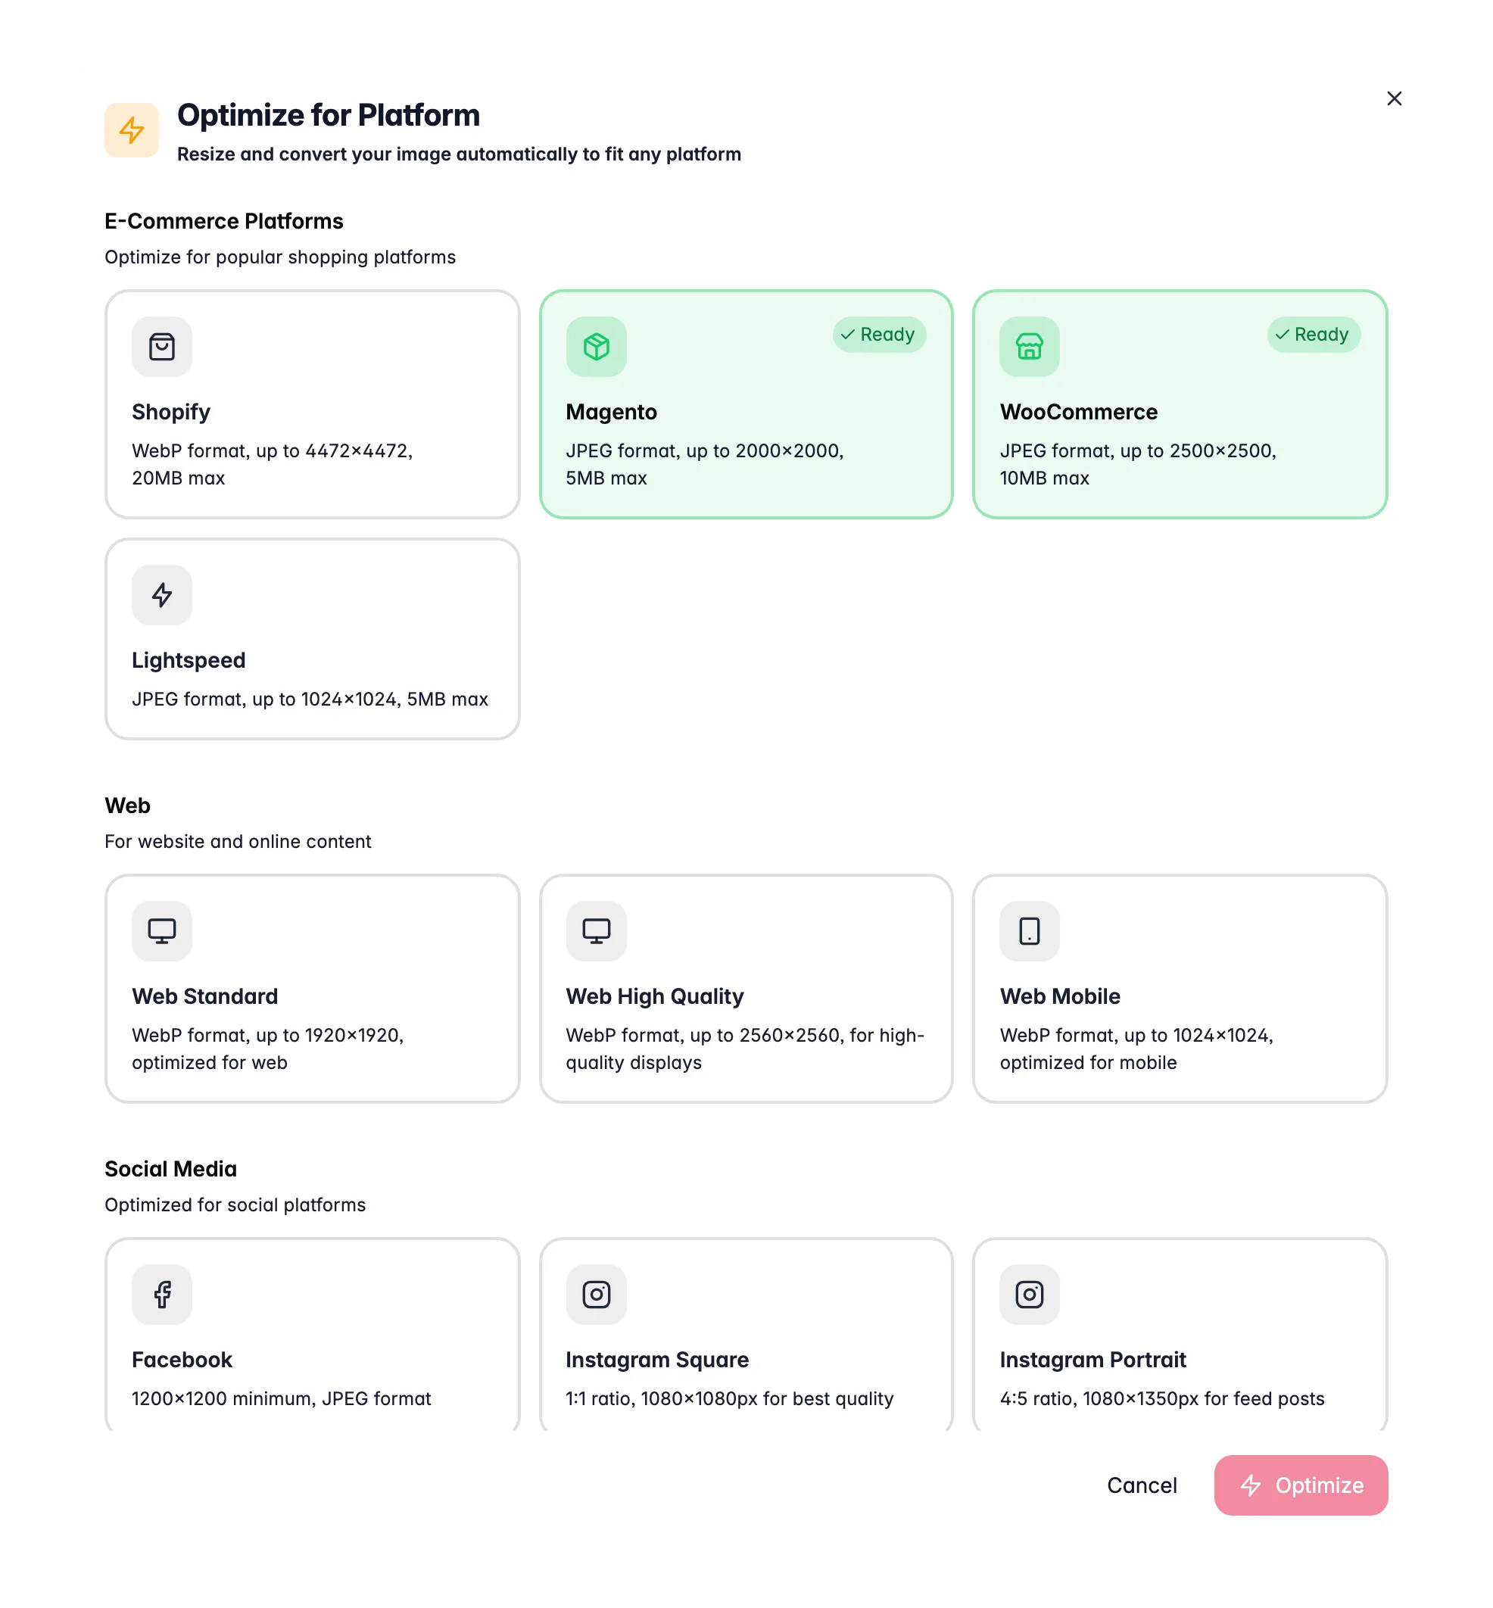Image resolution: width=1493 pixels, height=1608 pixels.
Task: Click "Optimize for popular shopping platforms" subtitle
Action: [x=279, y=257]
